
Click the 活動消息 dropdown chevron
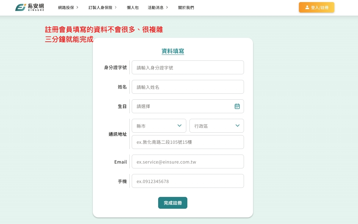click(167, 7)
